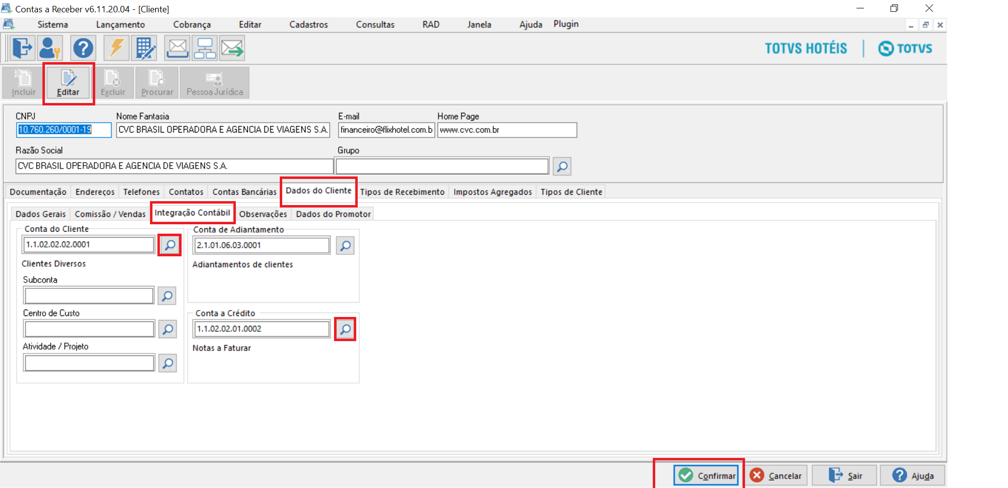
Task: Open Atividade / Projeto search lookup
Action: [x=168, y=363]
